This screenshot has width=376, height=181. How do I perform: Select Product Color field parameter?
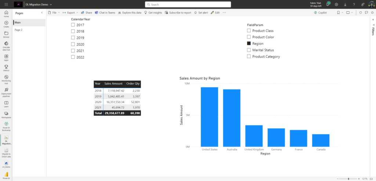click(x=249, y=37)
